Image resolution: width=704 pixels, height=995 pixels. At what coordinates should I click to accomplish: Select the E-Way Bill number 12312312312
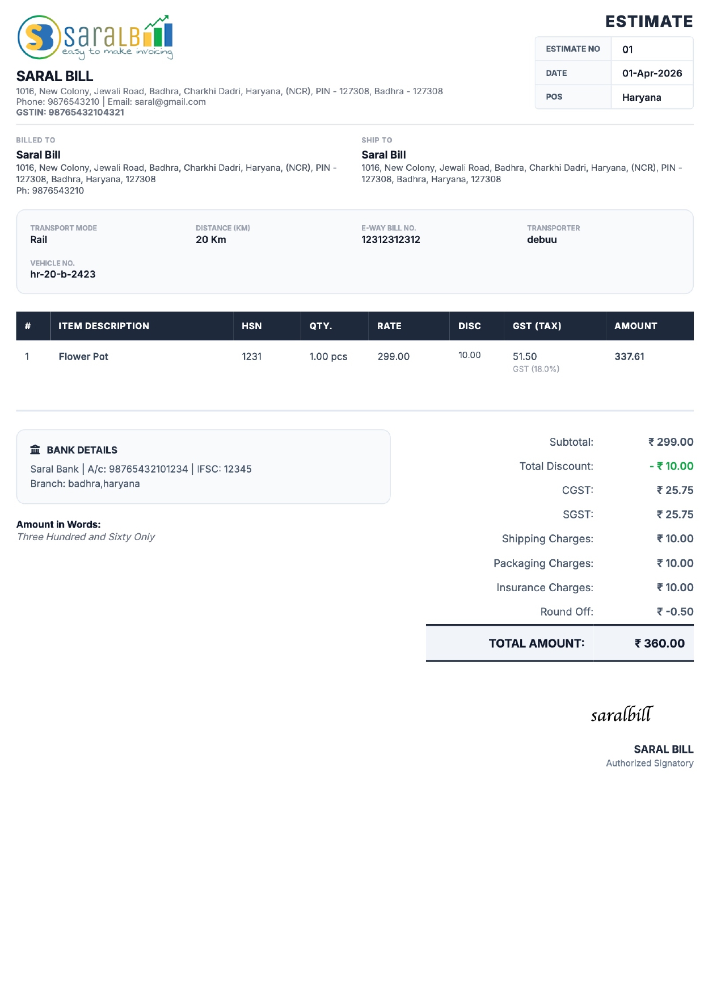391,239
